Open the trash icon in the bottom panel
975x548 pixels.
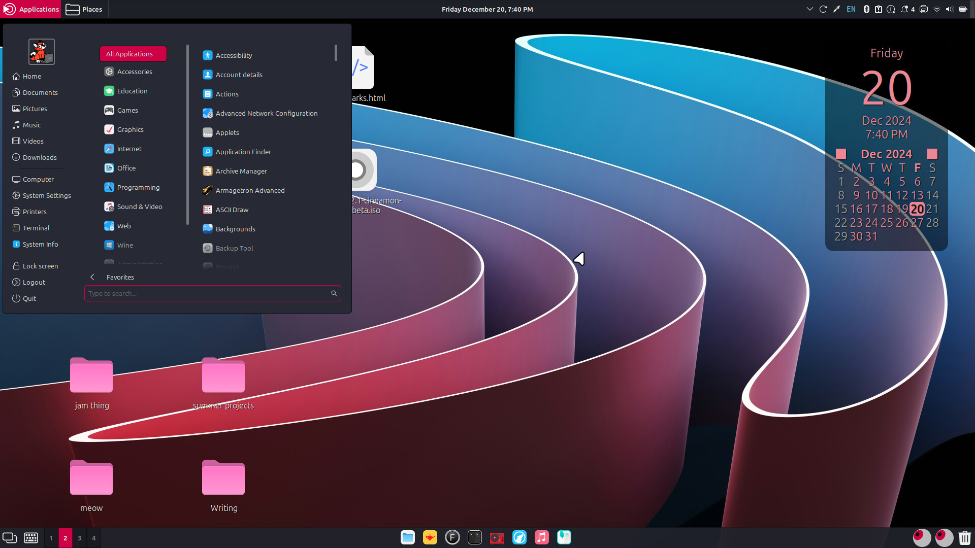(x=965, y=537)
